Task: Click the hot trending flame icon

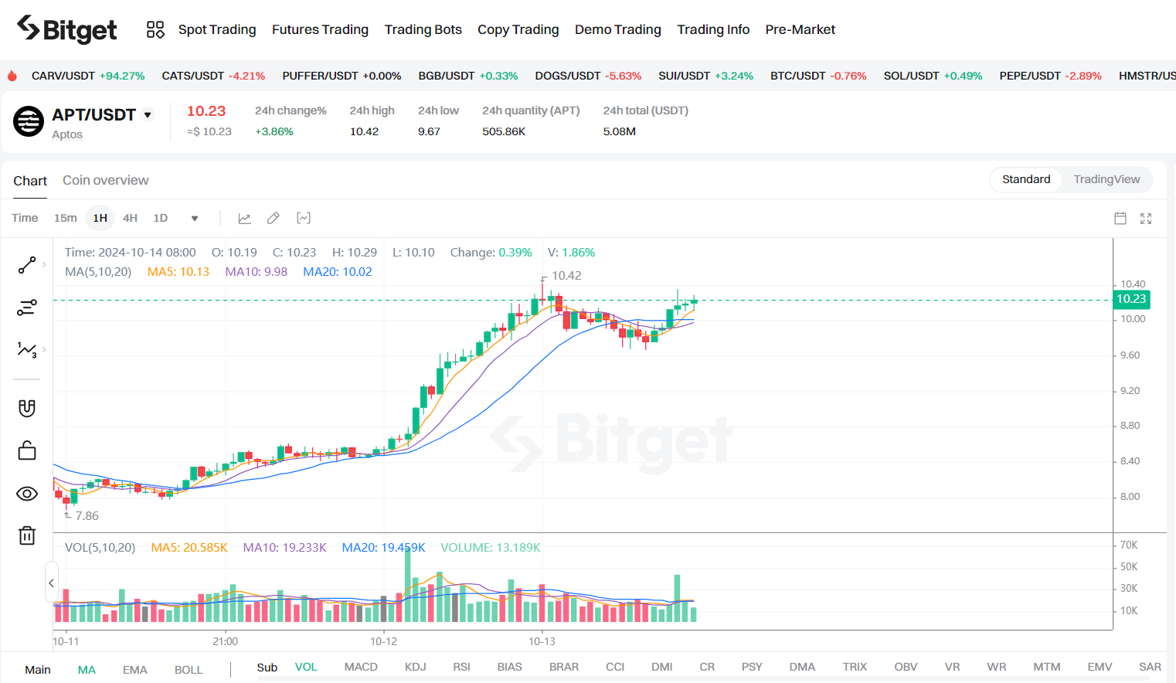Action: pos(12,76)
